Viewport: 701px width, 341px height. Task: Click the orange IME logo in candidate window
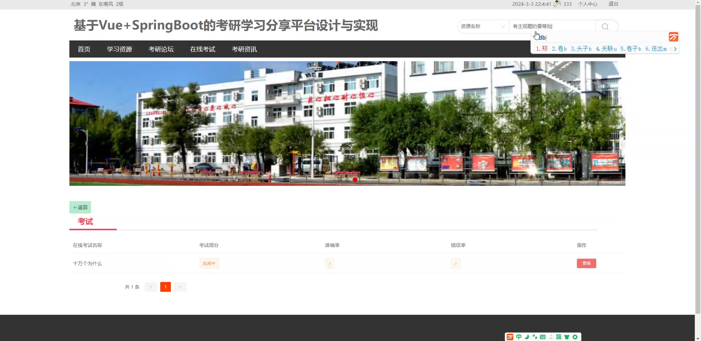674,37
